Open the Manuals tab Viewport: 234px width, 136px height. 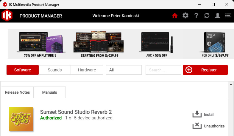click(49, 92)
